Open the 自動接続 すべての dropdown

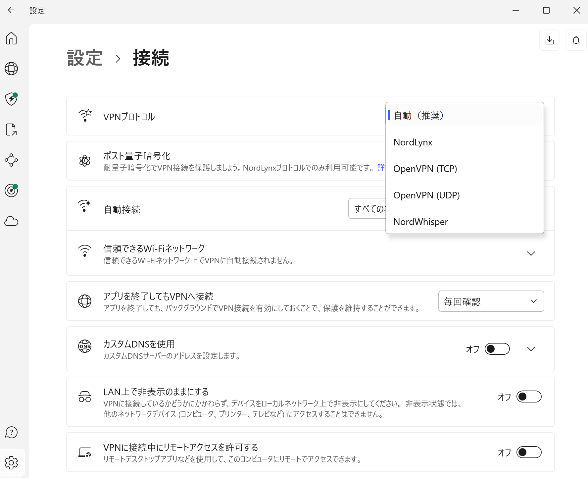(x=367, y=208)
